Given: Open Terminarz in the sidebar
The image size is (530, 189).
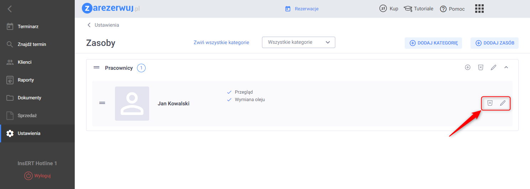Looking at the screenshot, I should point(28,26).
